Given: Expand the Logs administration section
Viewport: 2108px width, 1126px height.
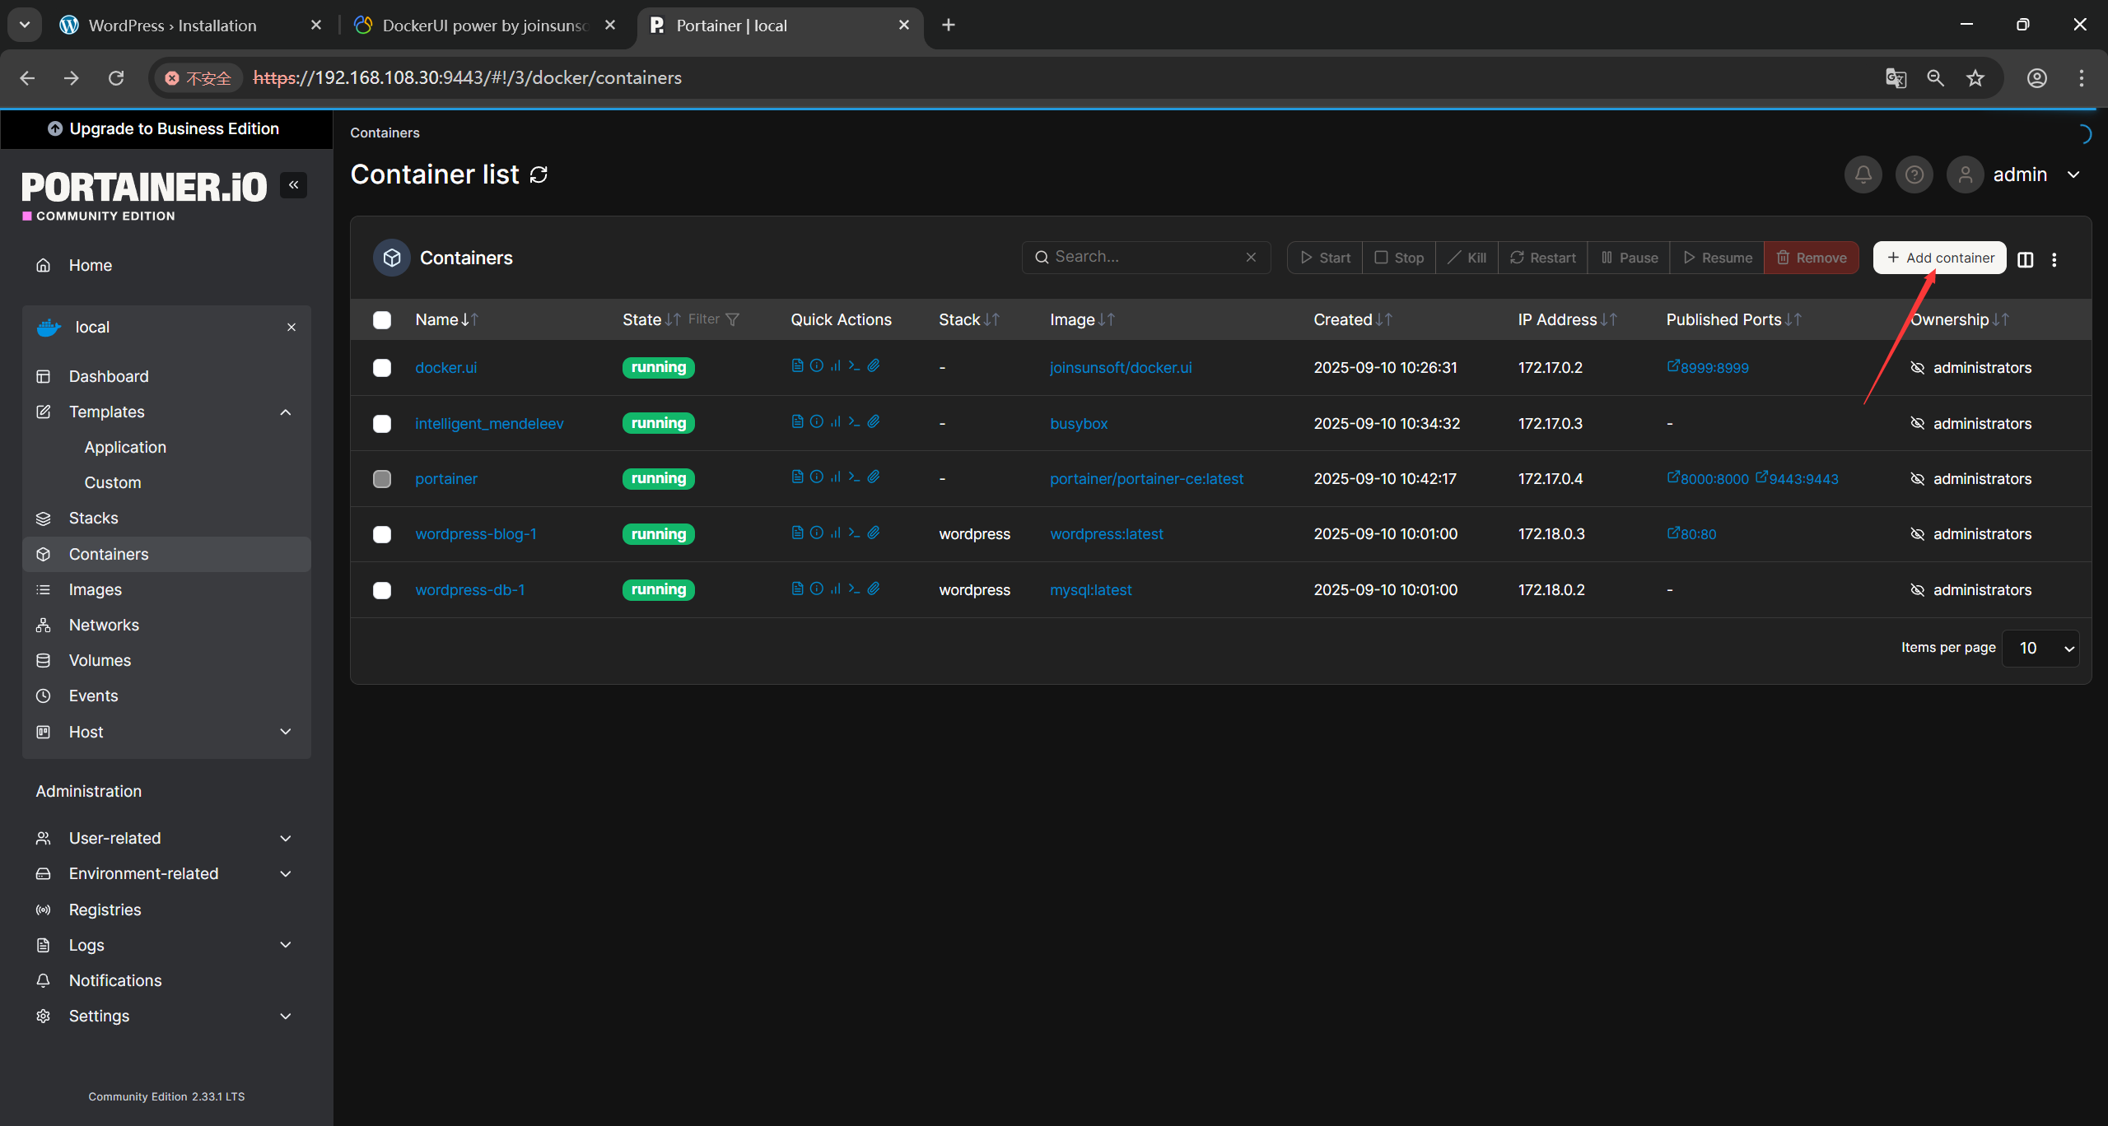Looking at the screenshot, I should point(286,945).
